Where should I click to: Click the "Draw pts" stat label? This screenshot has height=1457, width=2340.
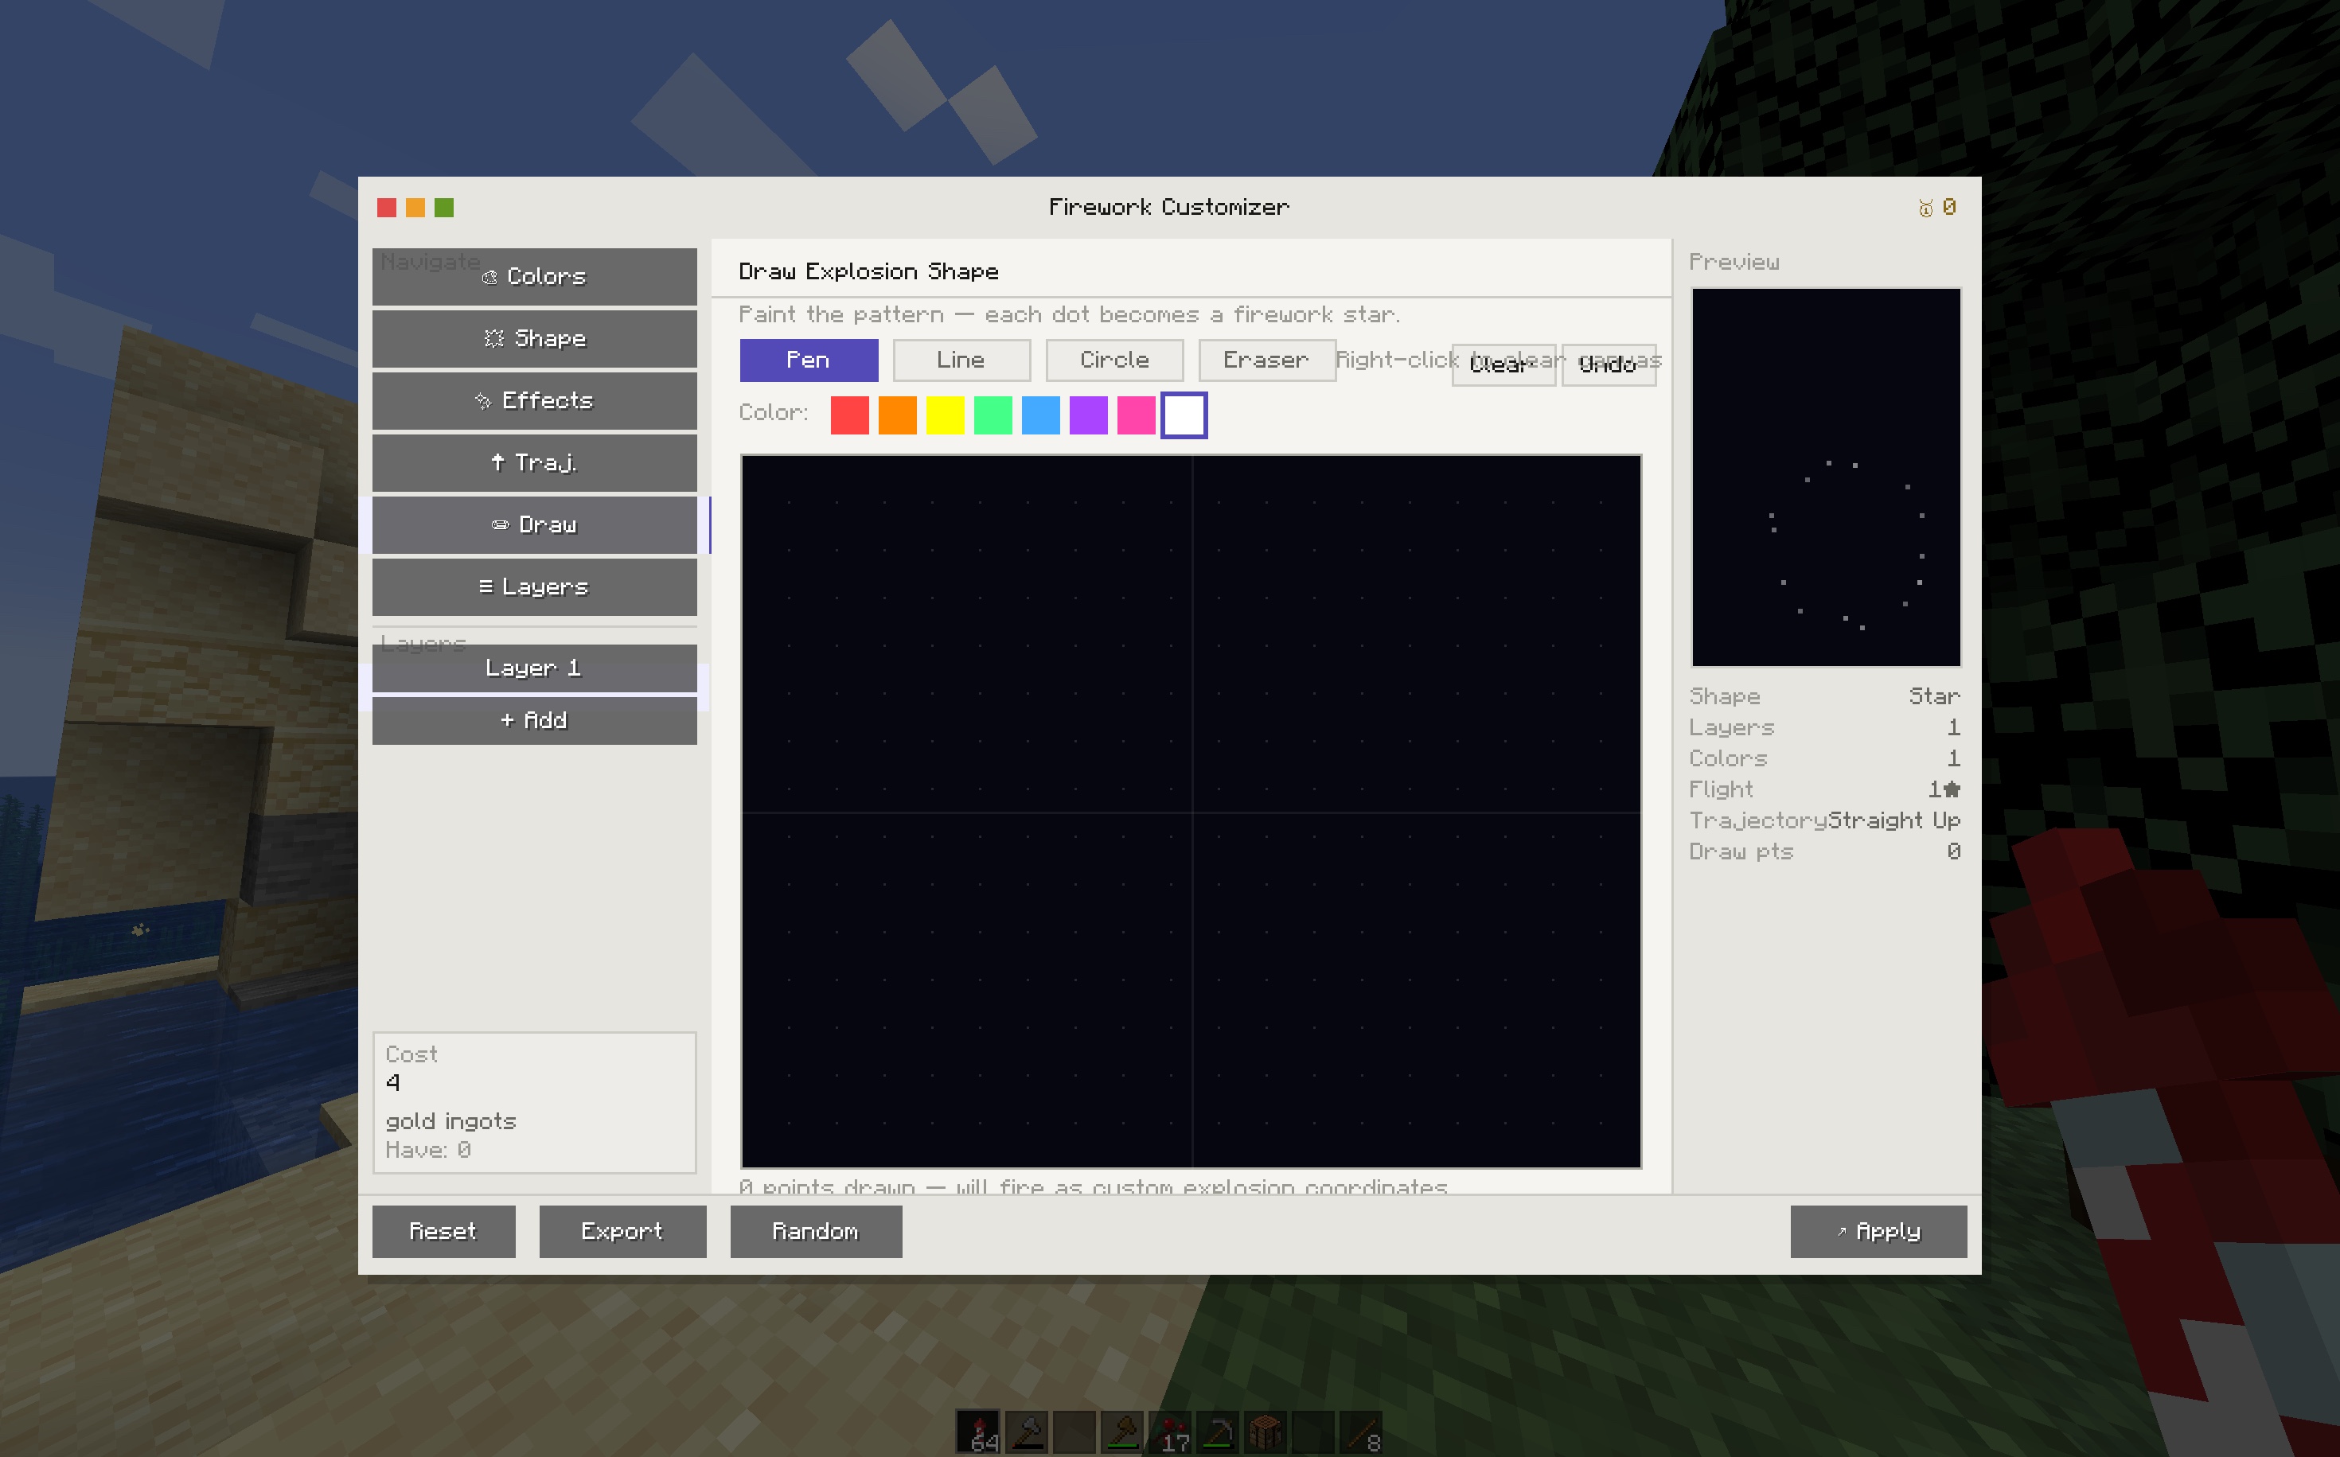(1741, 852)
